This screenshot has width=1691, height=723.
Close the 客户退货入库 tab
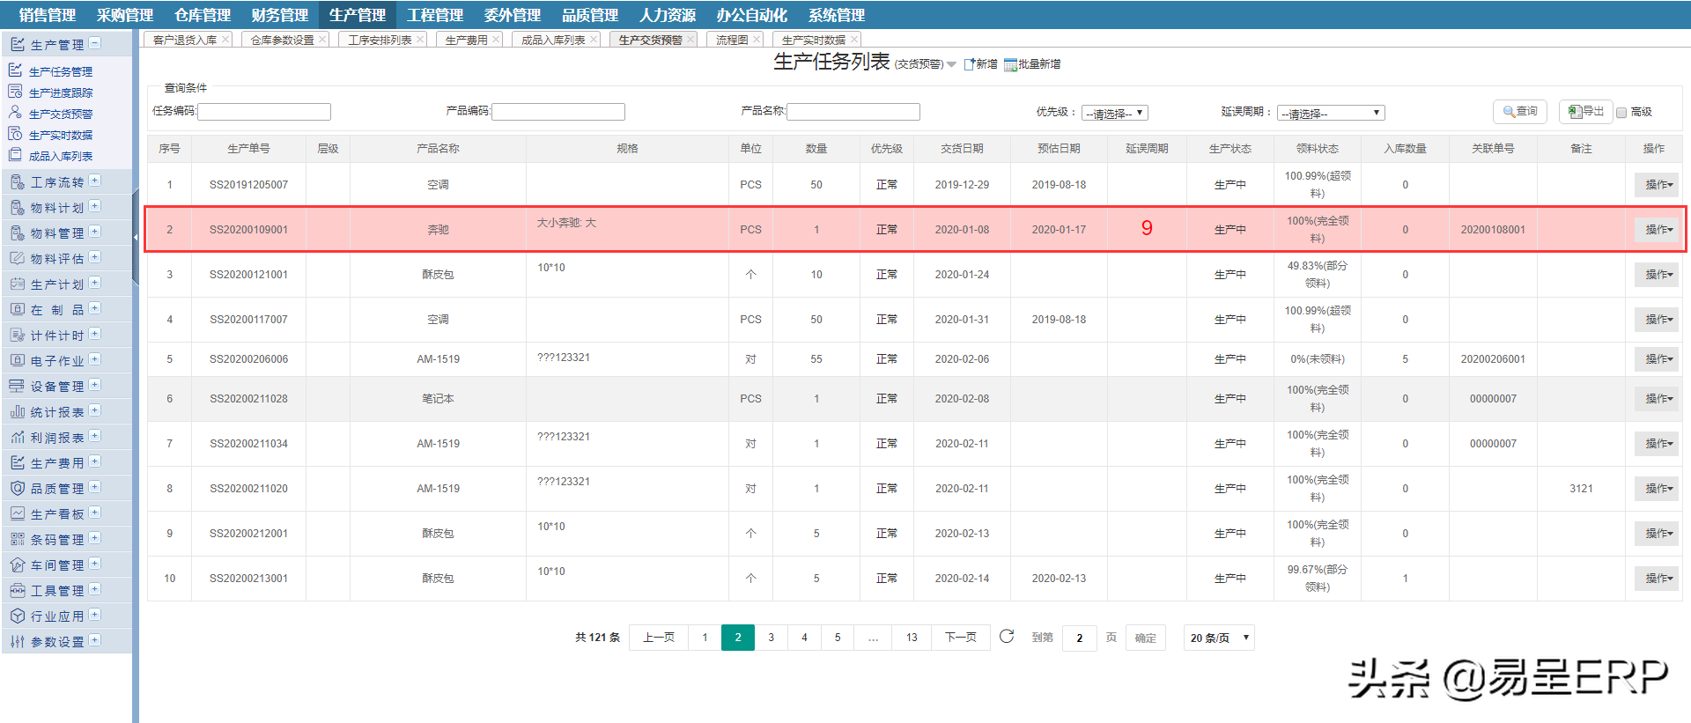(225, 40)
